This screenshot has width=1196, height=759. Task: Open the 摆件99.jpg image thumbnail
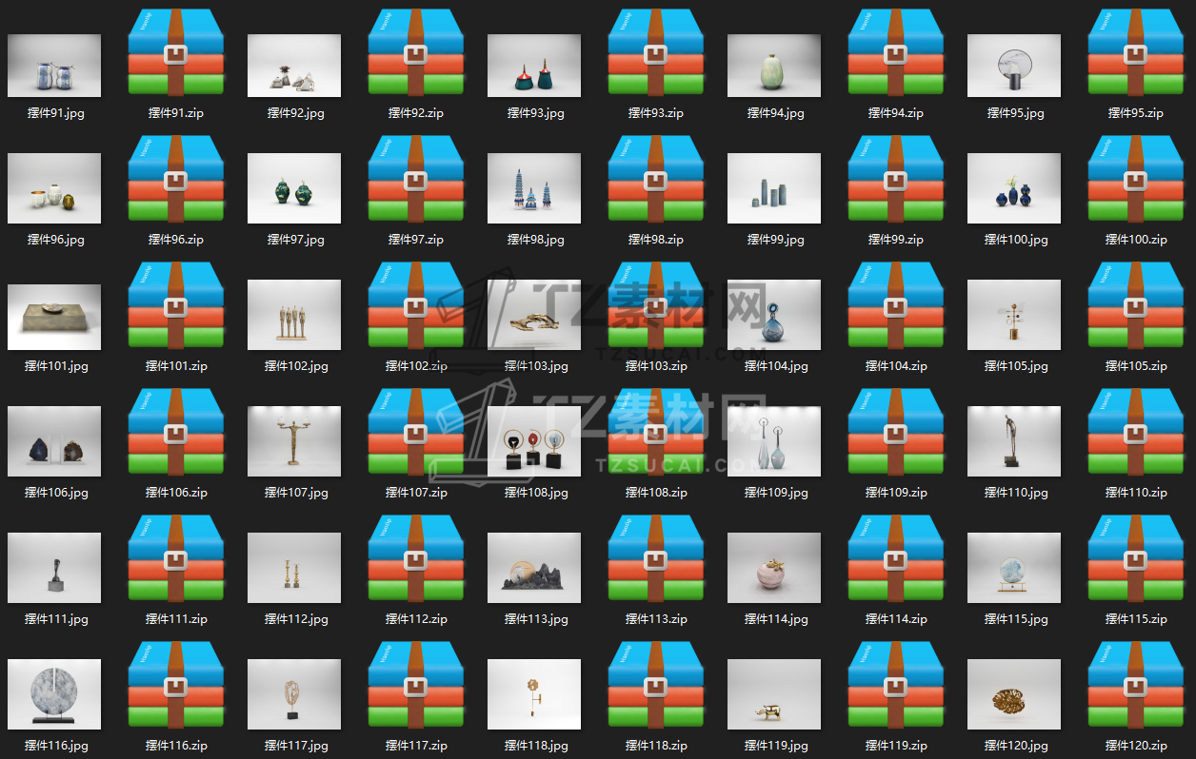(x=774, y=188)
